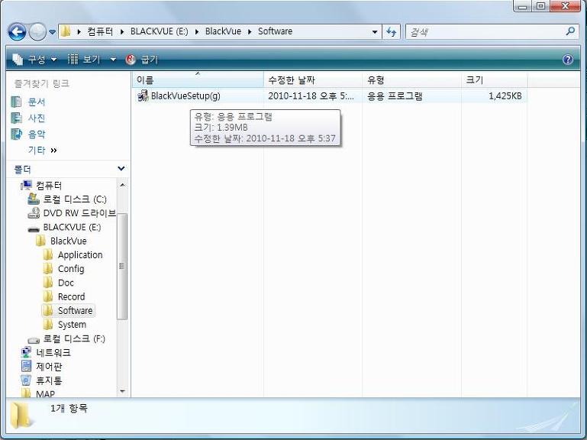Click the 문서 documents icon
The height and width of the screenshot is (440, 587).
coord(17,102)
